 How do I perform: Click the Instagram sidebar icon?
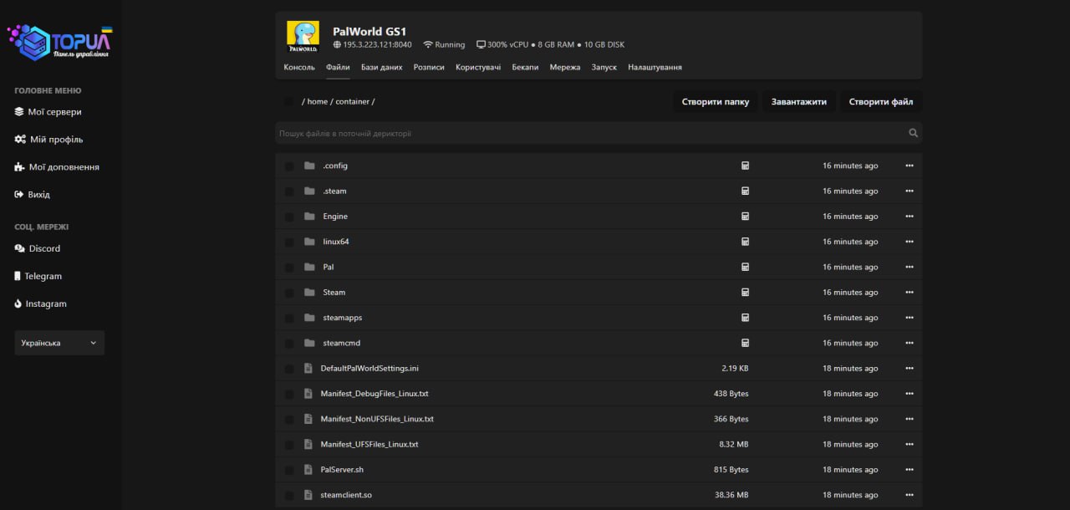pyautogui.click(x=18, y=303)
